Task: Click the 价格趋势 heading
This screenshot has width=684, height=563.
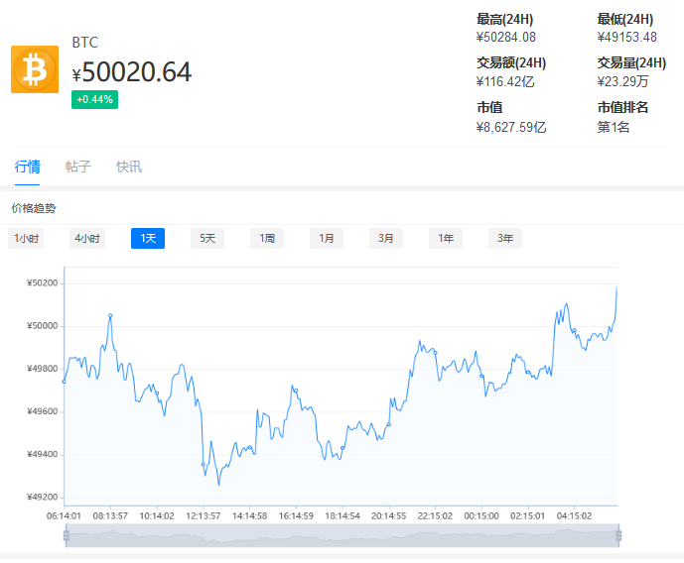Action: point(34,208)
